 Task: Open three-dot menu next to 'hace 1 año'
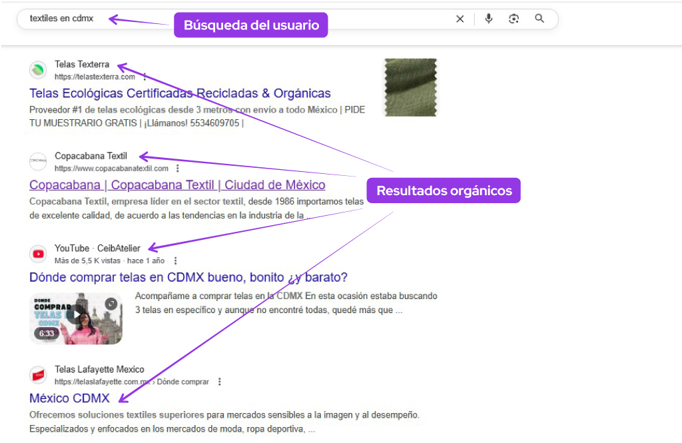[x=175, y=261]
